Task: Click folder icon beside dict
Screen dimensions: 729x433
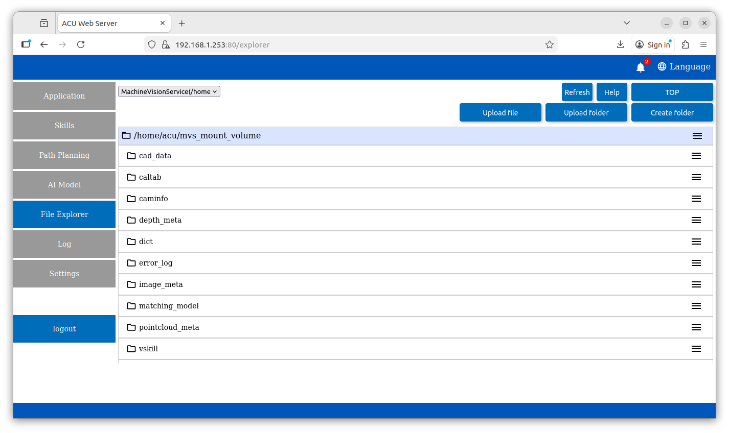Action: 131,242
